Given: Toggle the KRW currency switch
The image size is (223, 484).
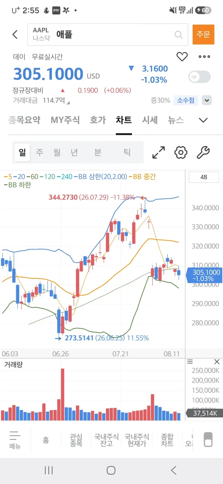Looking at the screenshot, I should click(200, 77).
